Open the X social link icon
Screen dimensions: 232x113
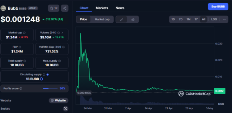[x=66, y=109]
